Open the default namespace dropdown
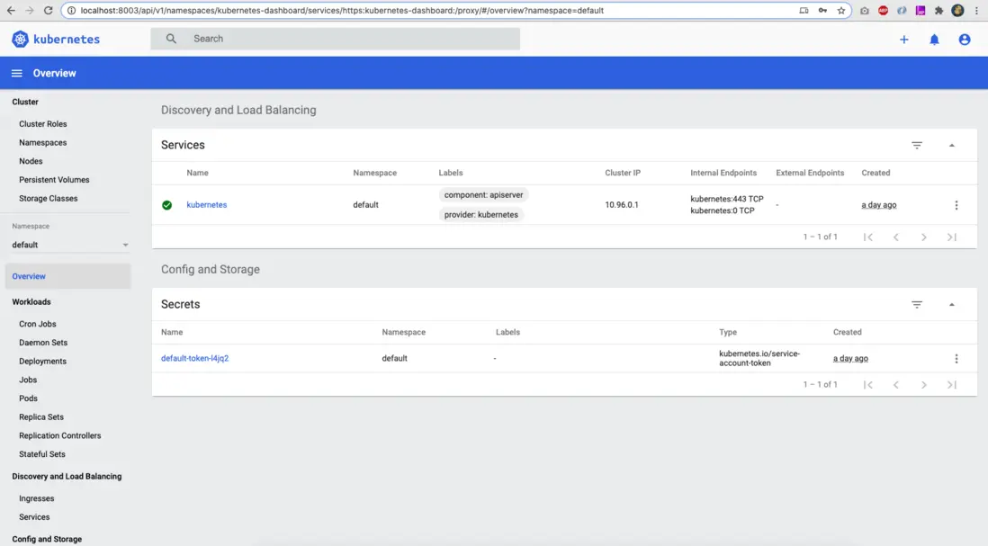The height and width of the screenshot is (546, 988). click(x=69, y=245)
